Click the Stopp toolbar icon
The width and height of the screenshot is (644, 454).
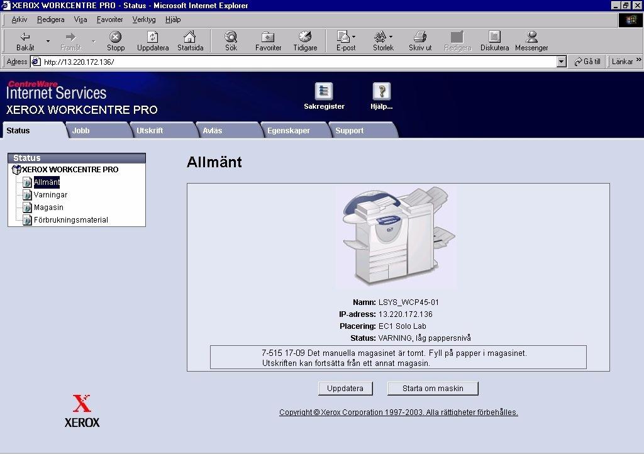click(116, 37)
